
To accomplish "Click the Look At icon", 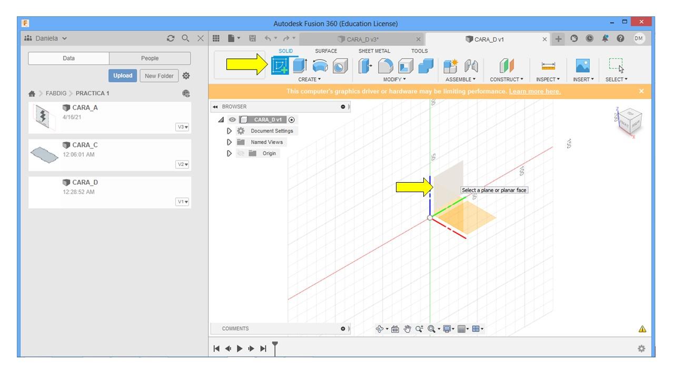I will click(395, 329).
